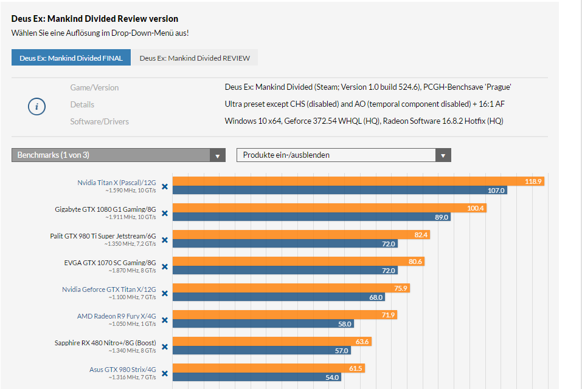Click the Sapphire RX 480 Nitro+/8G (Boost) label

point(105,343)
